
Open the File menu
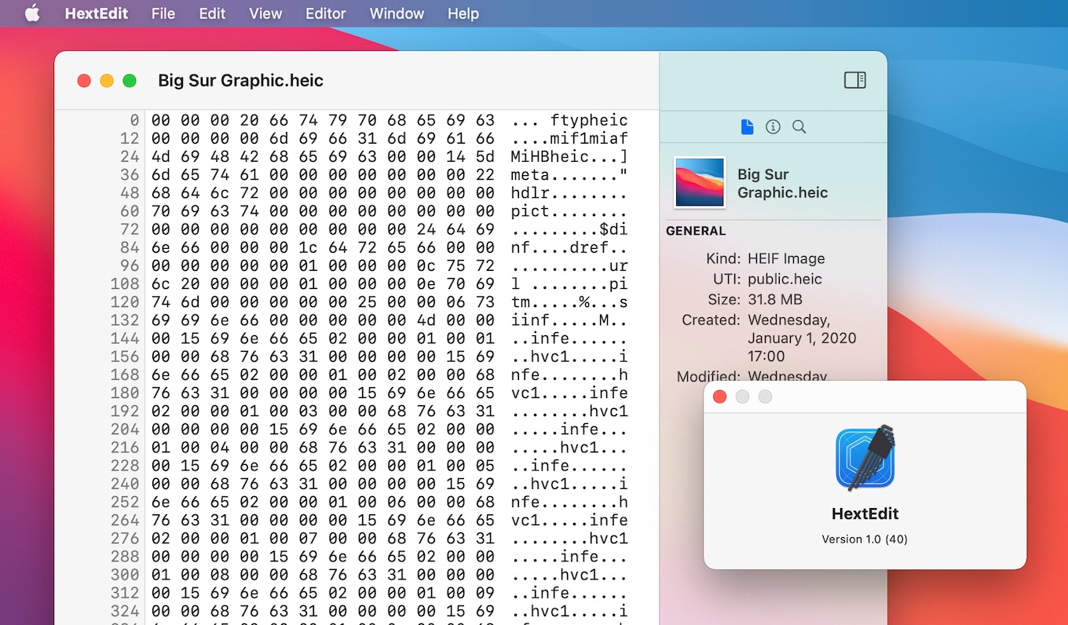[163, 13]
